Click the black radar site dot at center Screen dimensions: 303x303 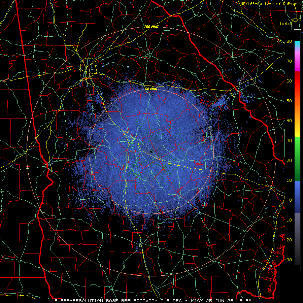pyautogui.click(x=151, y=152)
